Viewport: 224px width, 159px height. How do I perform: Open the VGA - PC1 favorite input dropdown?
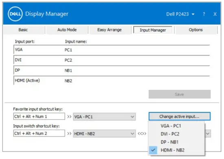(104, 117)
